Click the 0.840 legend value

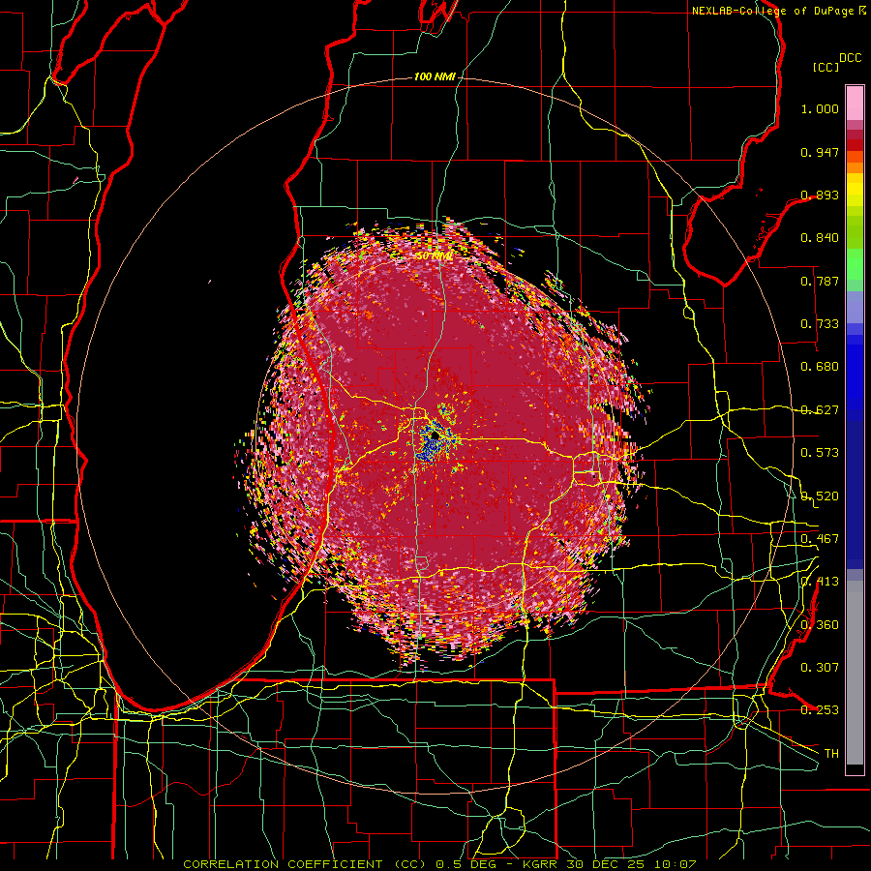(820, 238)
